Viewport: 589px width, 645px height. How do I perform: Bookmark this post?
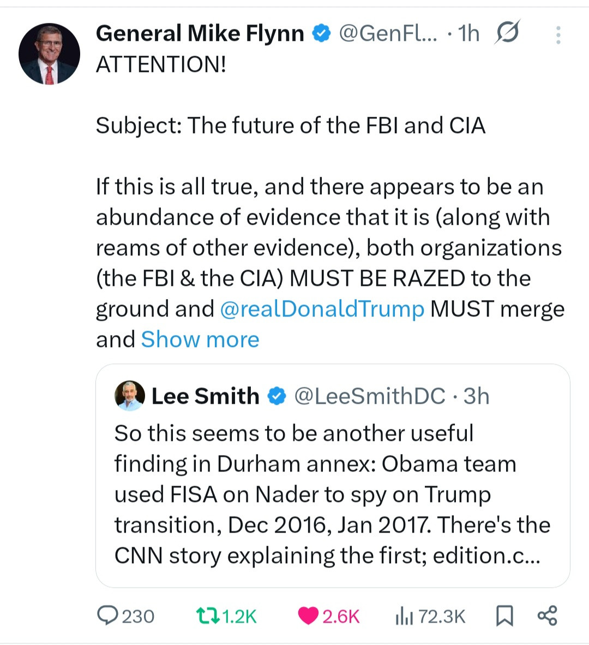coord(504,616)
